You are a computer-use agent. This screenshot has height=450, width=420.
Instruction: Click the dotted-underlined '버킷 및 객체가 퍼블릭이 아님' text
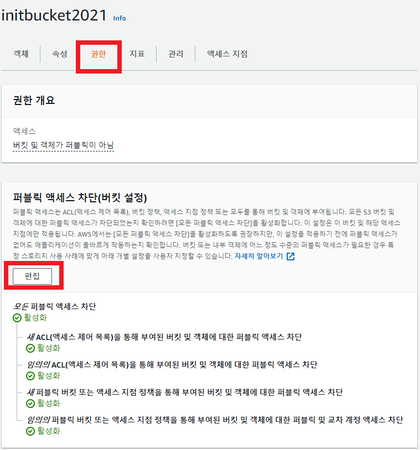pyautogui.click(x=63, y=145)
